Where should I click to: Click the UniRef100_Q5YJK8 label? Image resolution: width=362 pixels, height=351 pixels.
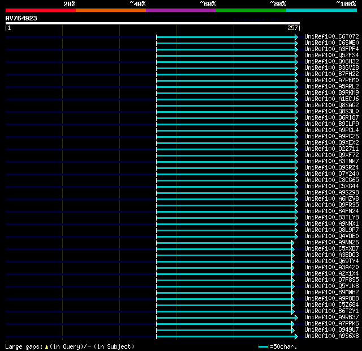tap(331, 286)
